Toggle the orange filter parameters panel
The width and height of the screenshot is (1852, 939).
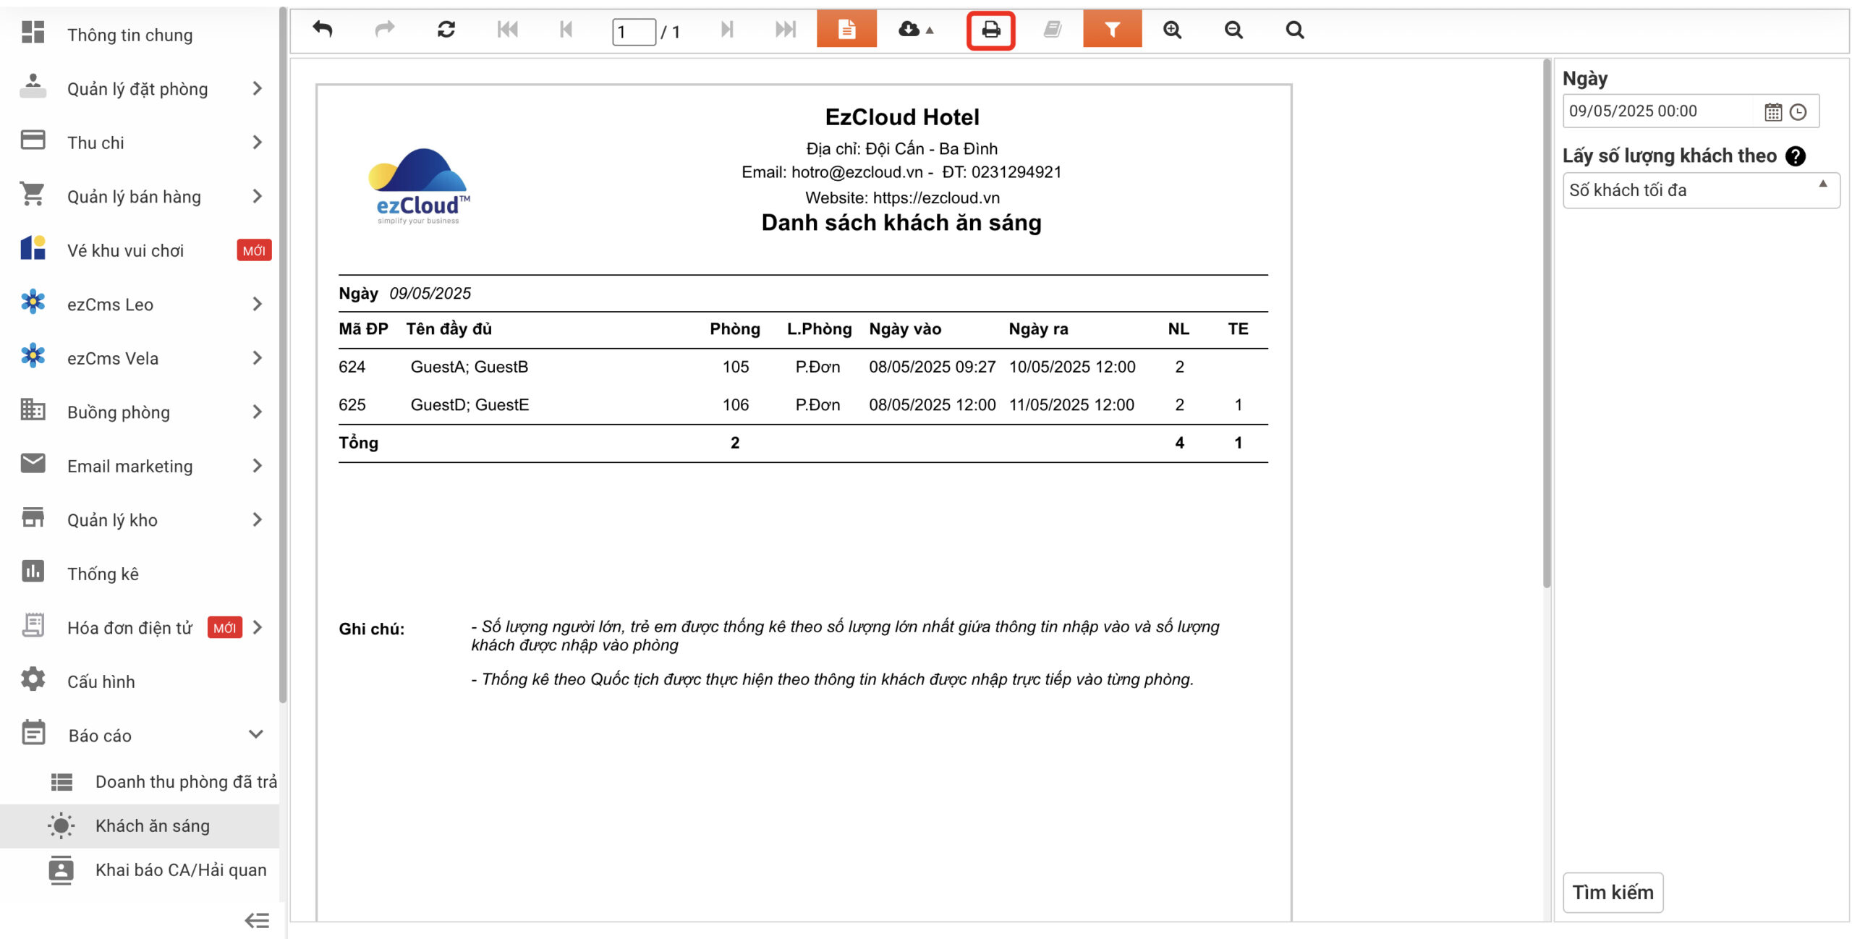tap(1112, 30)
